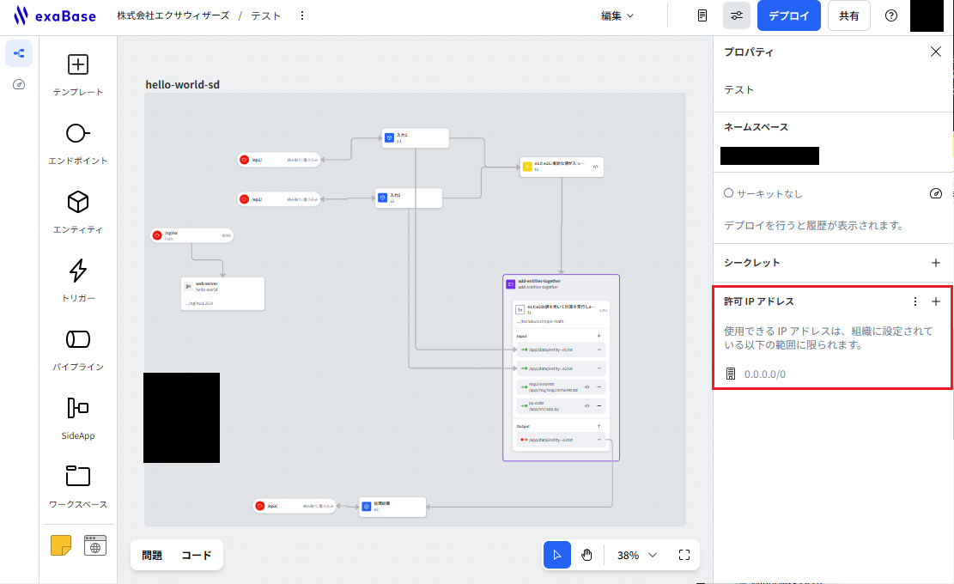The width and height of the screenshot is (954, 584).
Task: Select the /ep3/ endpoint node
Action: coord(295,506)
